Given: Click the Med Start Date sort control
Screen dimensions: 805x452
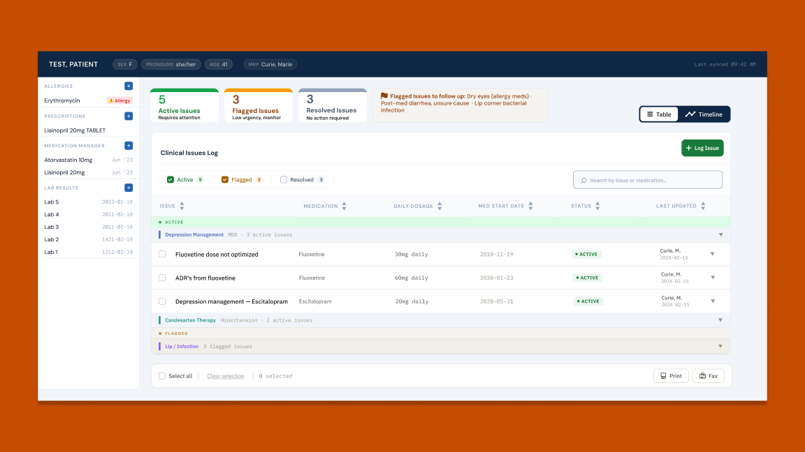Looking at the screenshot, I should [x=531, y=206].
